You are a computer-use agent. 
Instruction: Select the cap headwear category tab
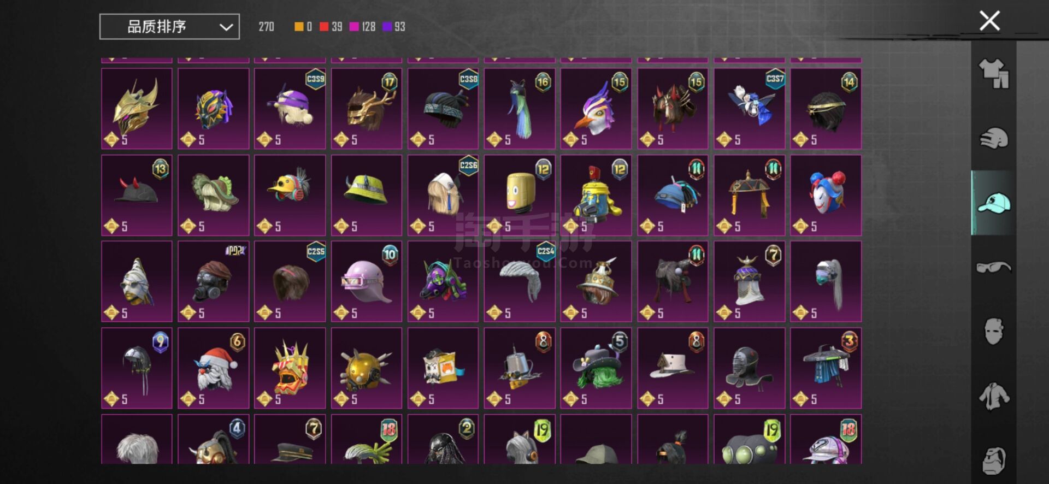pyautogui.click(x=994, y=203)
